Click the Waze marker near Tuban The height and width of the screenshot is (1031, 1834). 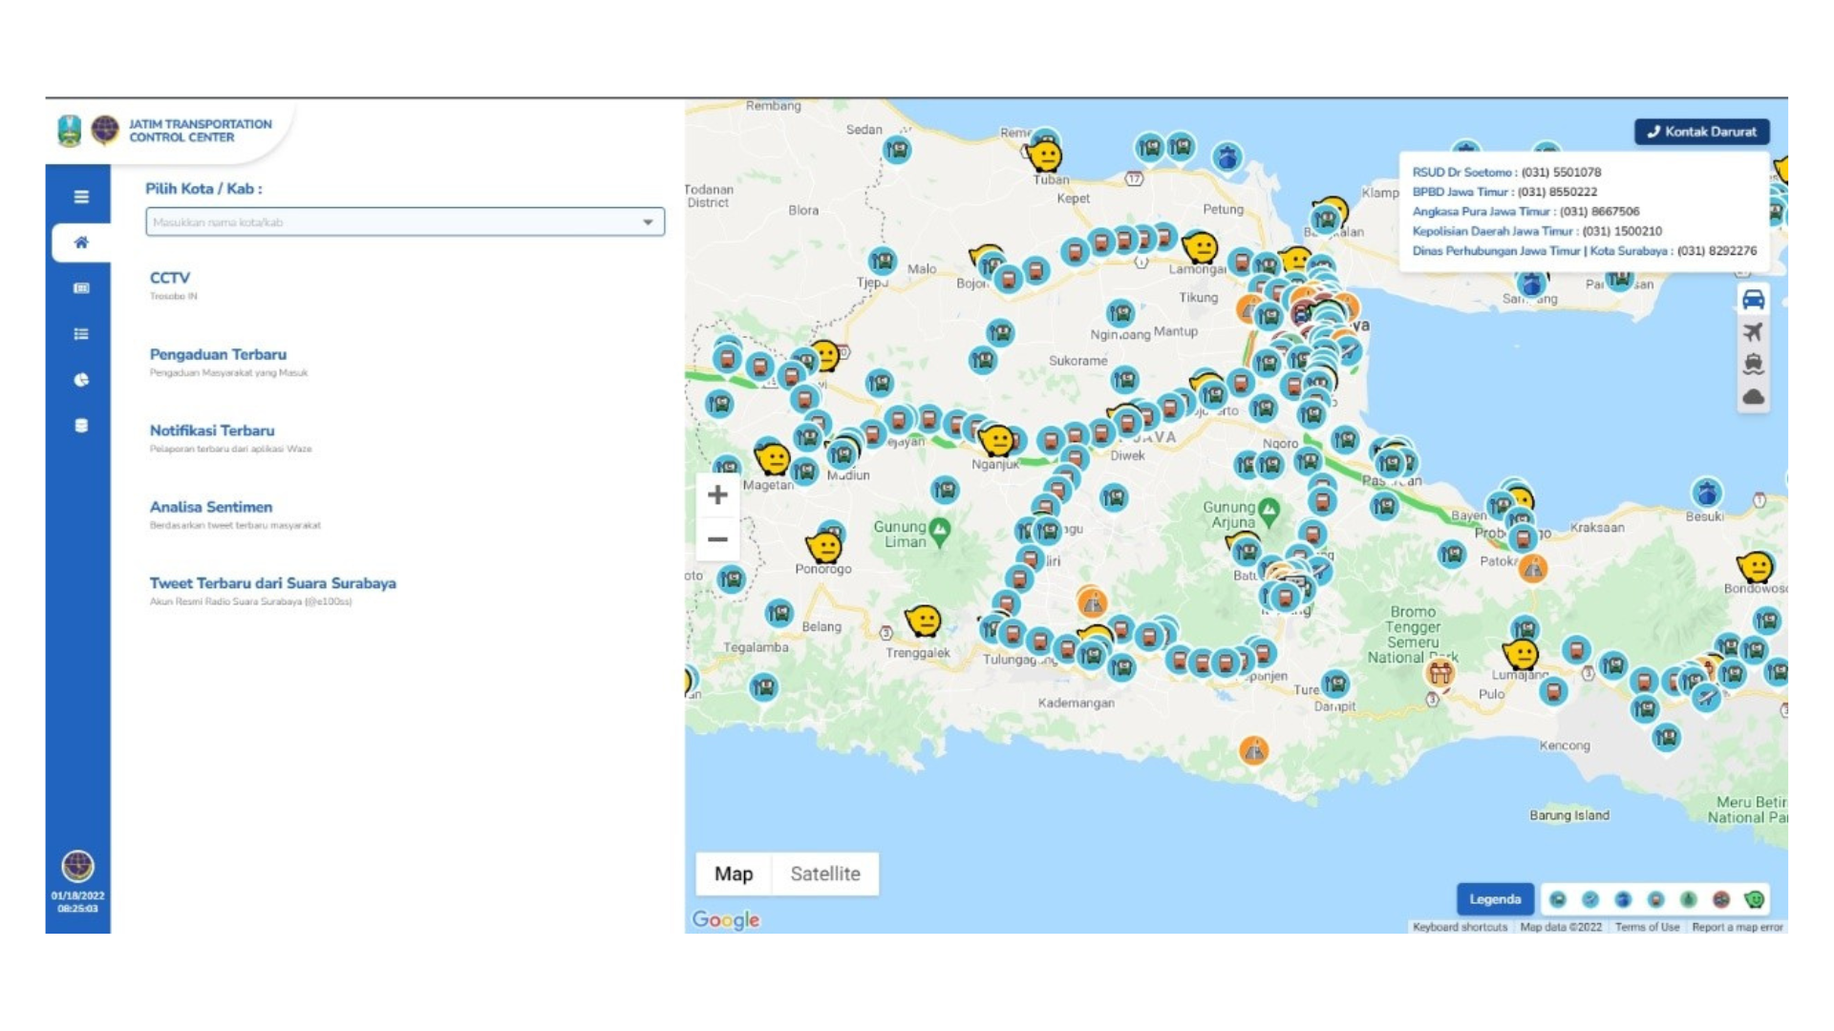pos(1046,155)
